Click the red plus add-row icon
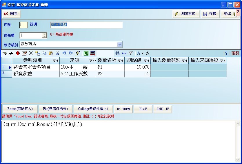Image resolution: width=242 pixels, height=164 pixels. pyautogui.click(x=18, y=53)
